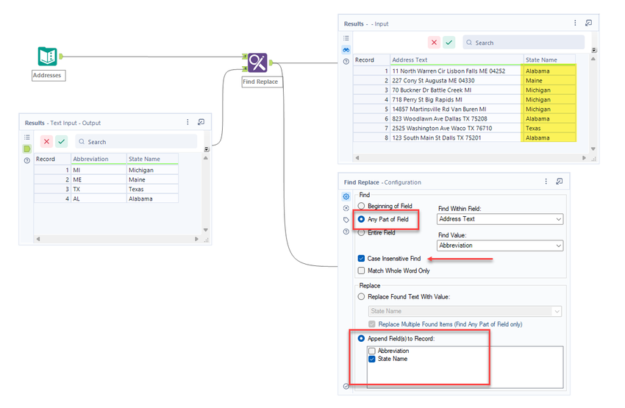
Task: Open Input results column dropdown arrow
Action: pyautogui.click(x=594, y=50)
